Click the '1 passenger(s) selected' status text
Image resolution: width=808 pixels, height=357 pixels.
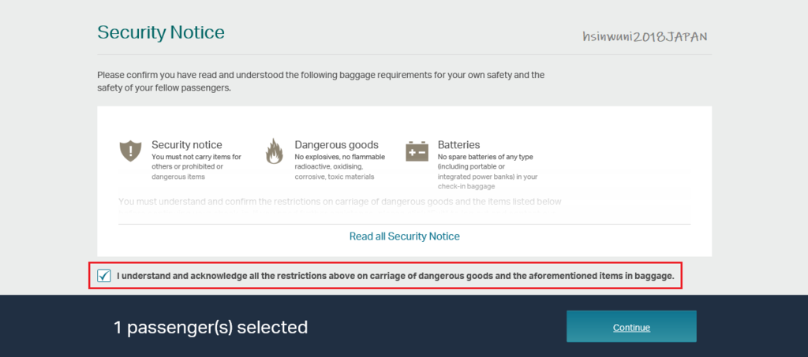click(x=211, y=327)
